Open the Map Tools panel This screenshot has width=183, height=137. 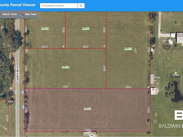[x=28, y=14]
